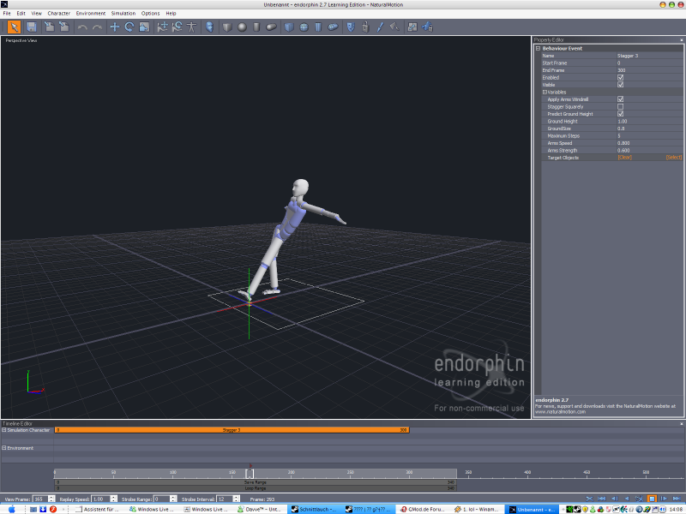
Task: Enable the Stagger Squarely checkbox
Action: pyautogui.click(x=620, y=106)
